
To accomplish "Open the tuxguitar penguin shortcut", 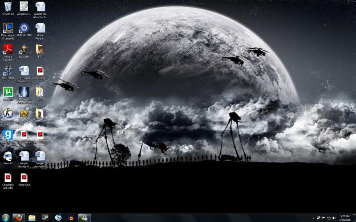I will [24, 52].
